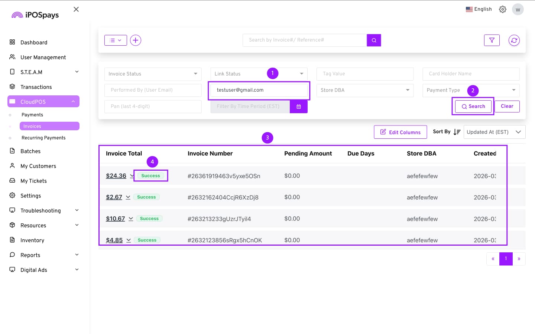Toggle the filter funnel icon
The image size is (535, 334).
click(492, 40)
